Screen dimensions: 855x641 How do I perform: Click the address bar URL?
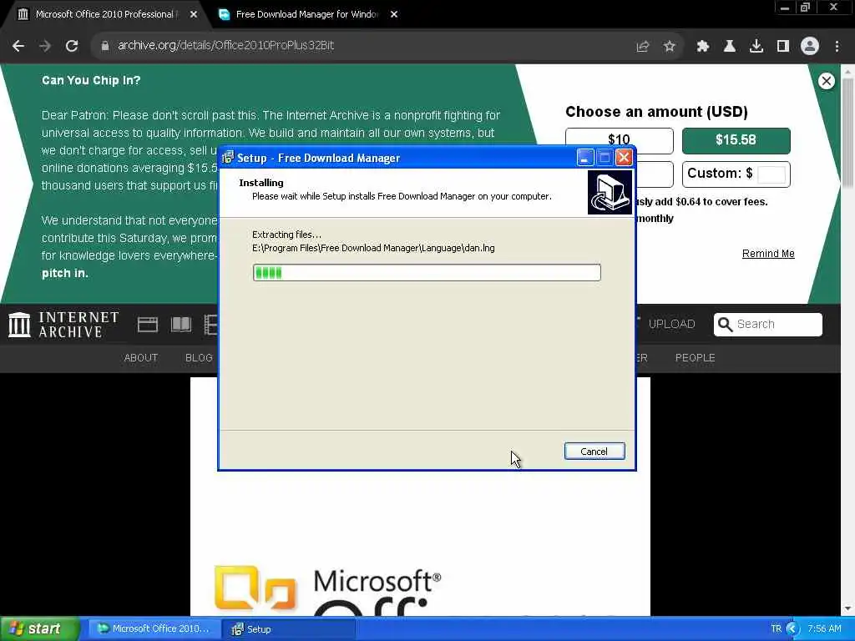click(225, 46)
